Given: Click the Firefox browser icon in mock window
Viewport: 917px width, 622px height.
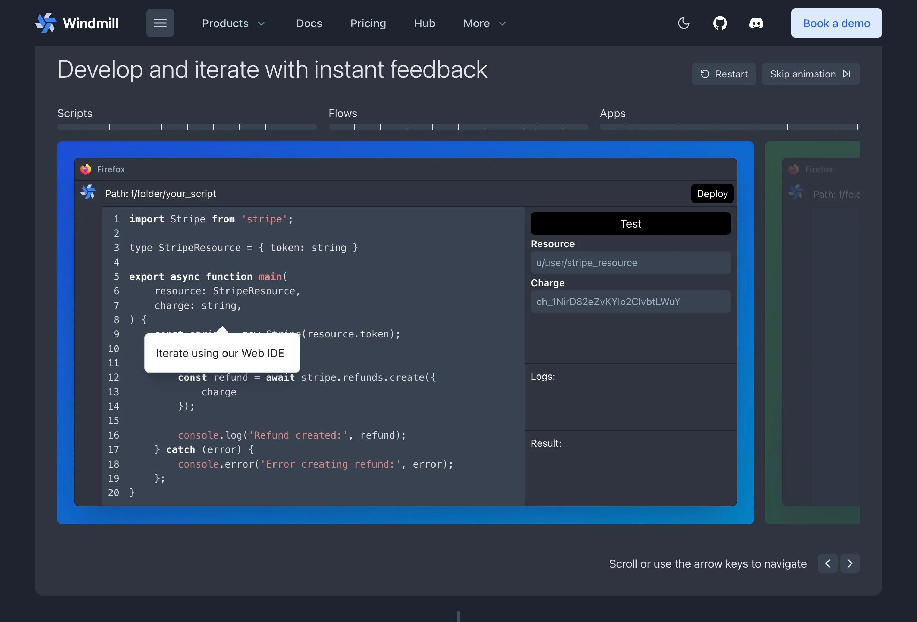Looking at the screenshot, I should pyautogui.click(x=86, y=169).
